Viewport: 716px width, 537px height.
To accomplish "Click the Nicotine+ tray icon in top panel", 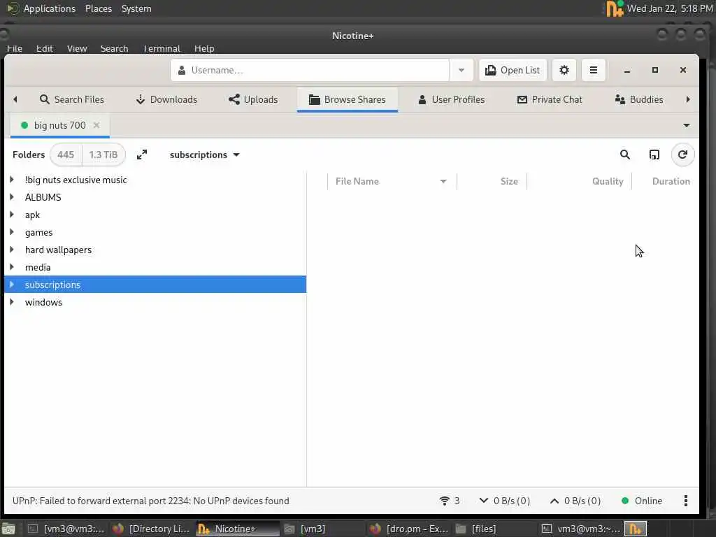I will point(615,8).
